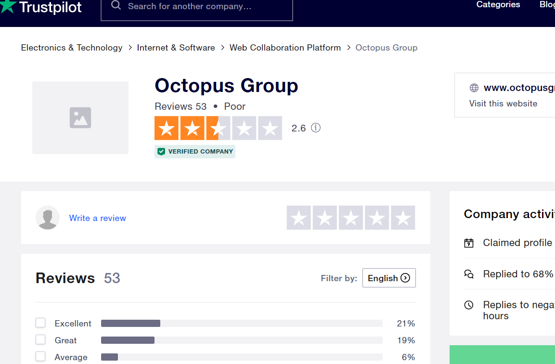Click the Great 19% rating bar
The height and width of the screenshot is (364, 555).
coord(242,340)
